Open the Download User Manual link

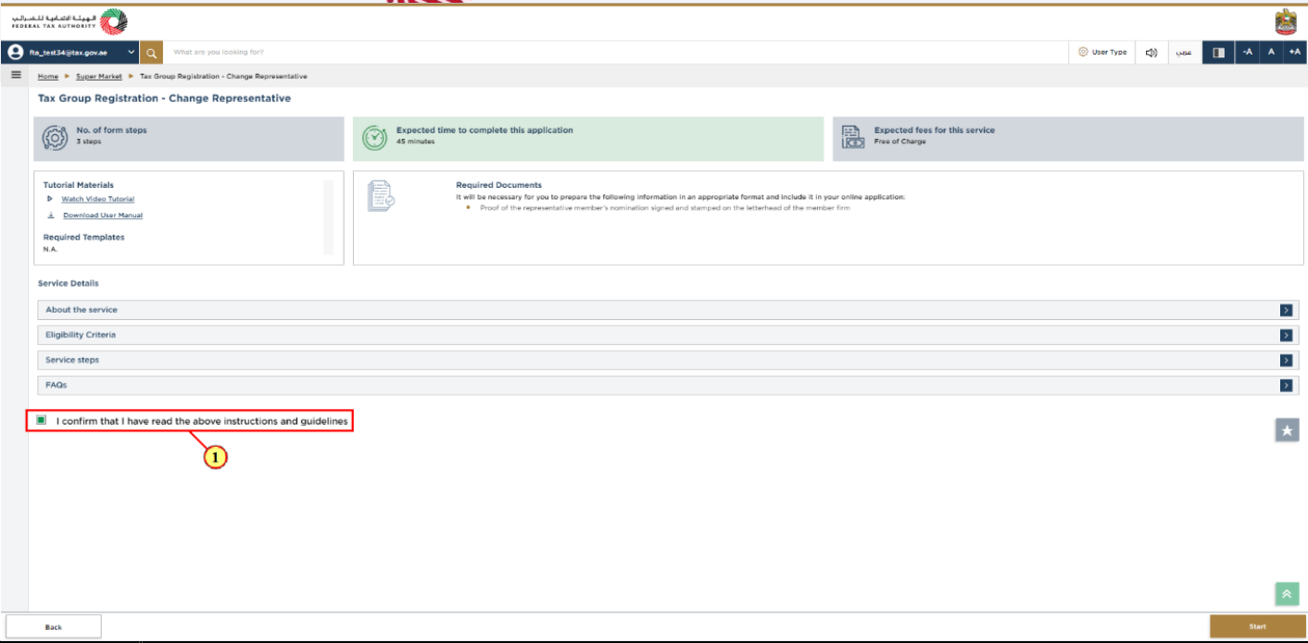coord(103,216)
